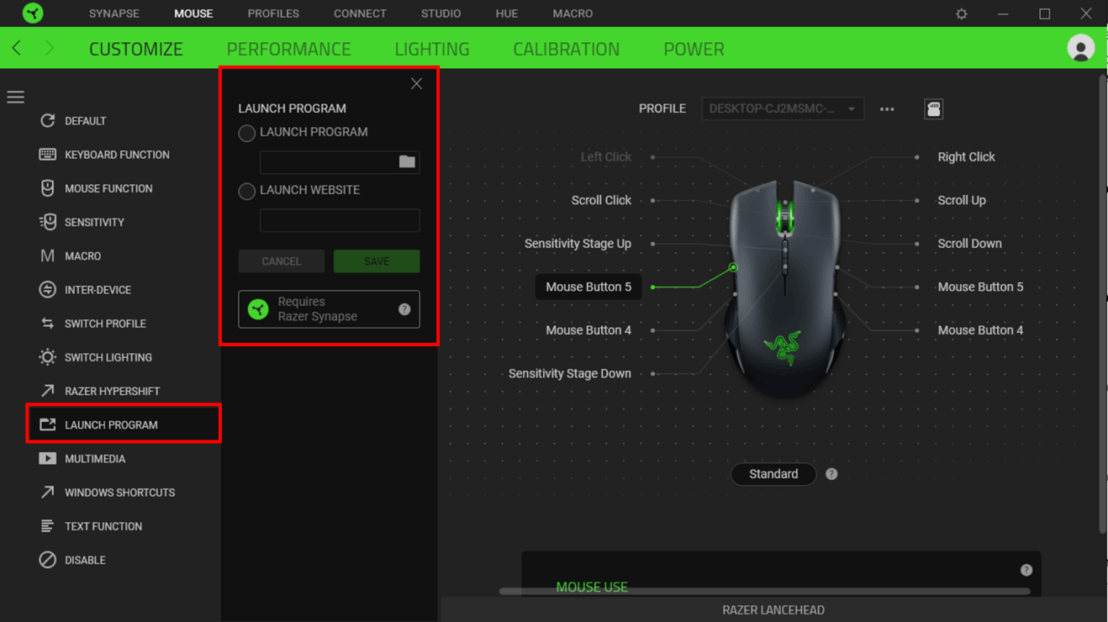This screenshot has height=622, width=1108.
Task: Select the Sensitivity Stage Down assignment
Action: (570, 373)
